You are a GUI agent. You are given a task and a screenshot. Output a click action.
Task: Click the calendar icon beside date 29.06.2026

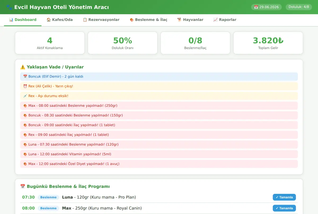point(256,7)
